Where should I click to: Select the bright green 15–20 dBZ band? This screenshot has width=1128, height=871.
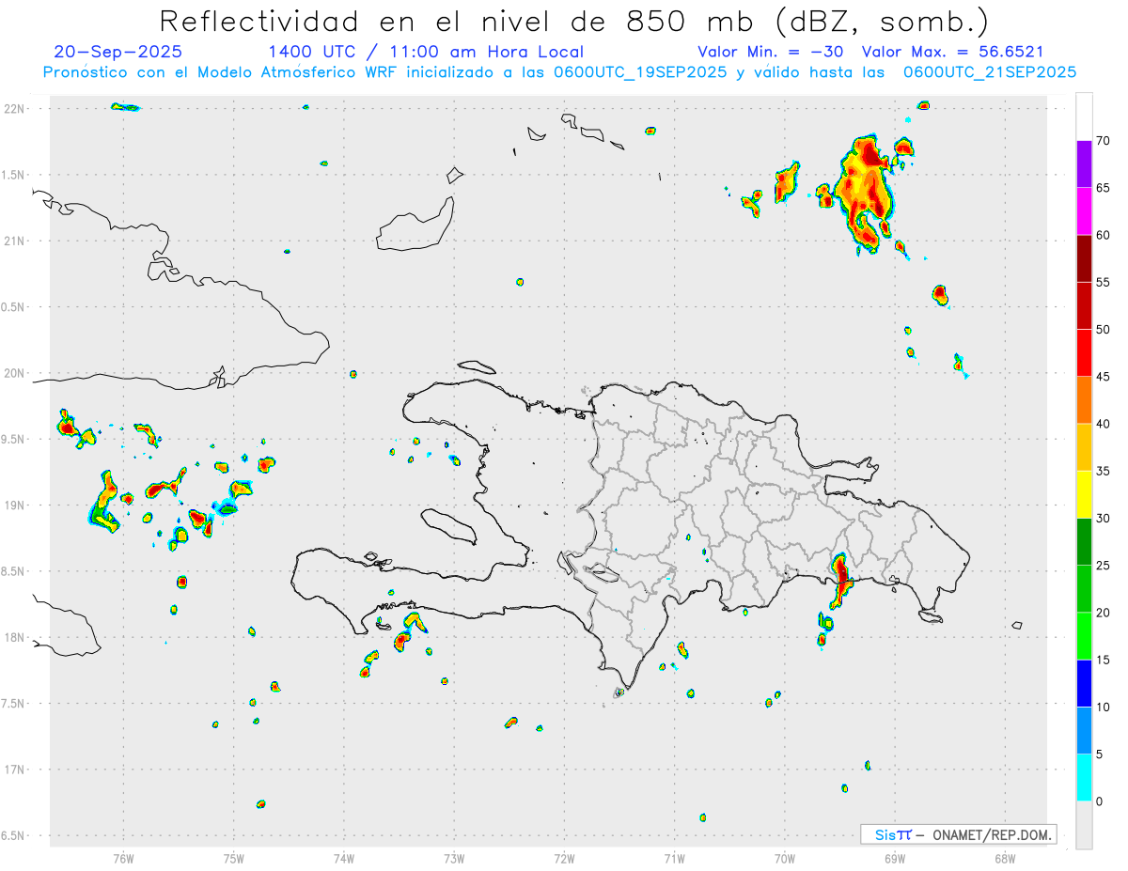click(x=1084, y=636)
